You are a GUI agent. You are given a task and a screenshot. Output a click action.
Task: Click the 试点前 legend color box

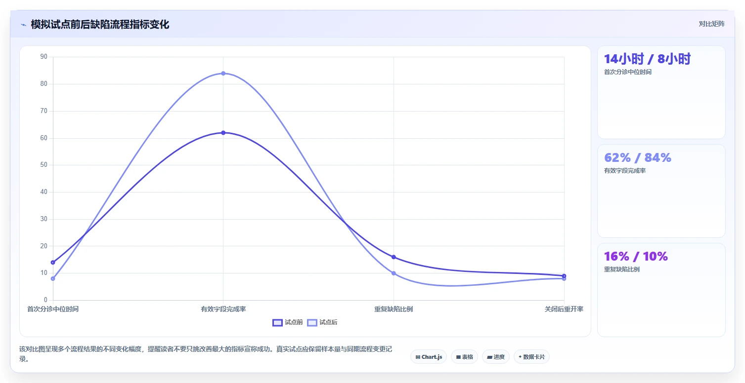click(x=277, y=322)
